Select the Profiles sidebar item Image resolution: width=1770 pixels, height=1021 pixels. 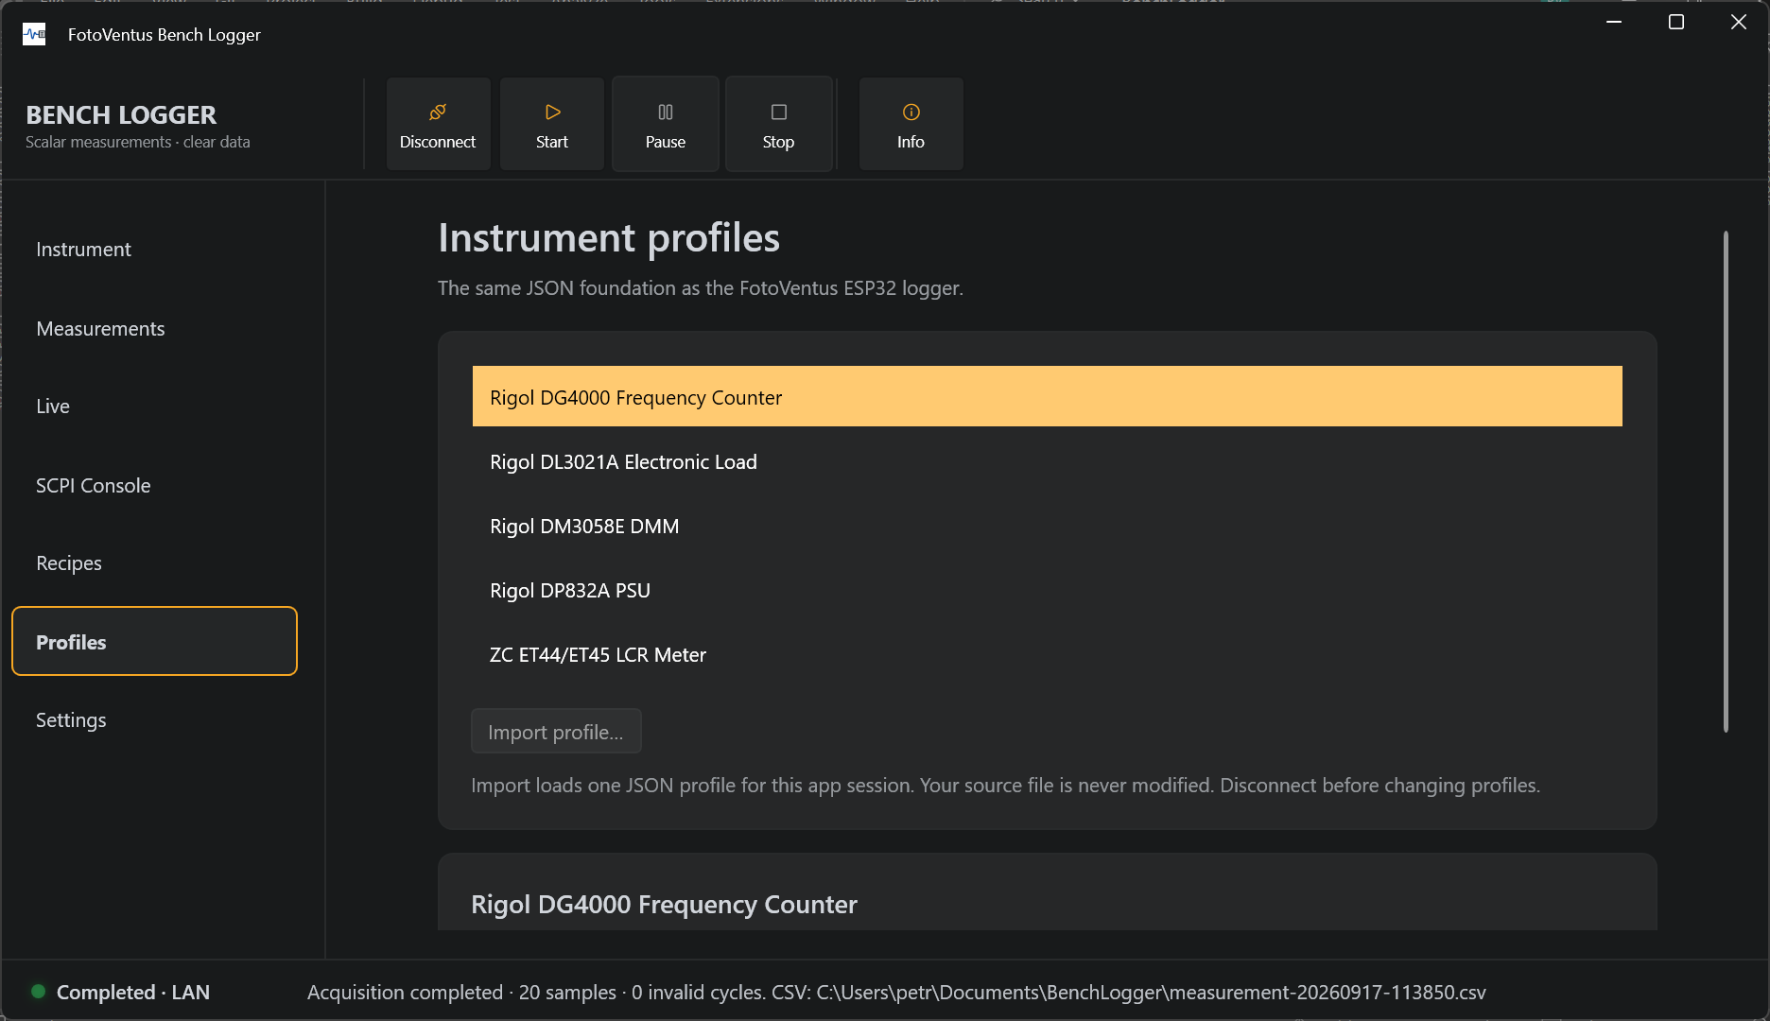pos(154,641)
